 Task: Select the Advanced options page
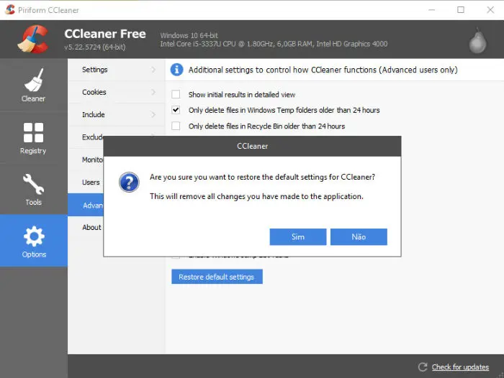86,205
